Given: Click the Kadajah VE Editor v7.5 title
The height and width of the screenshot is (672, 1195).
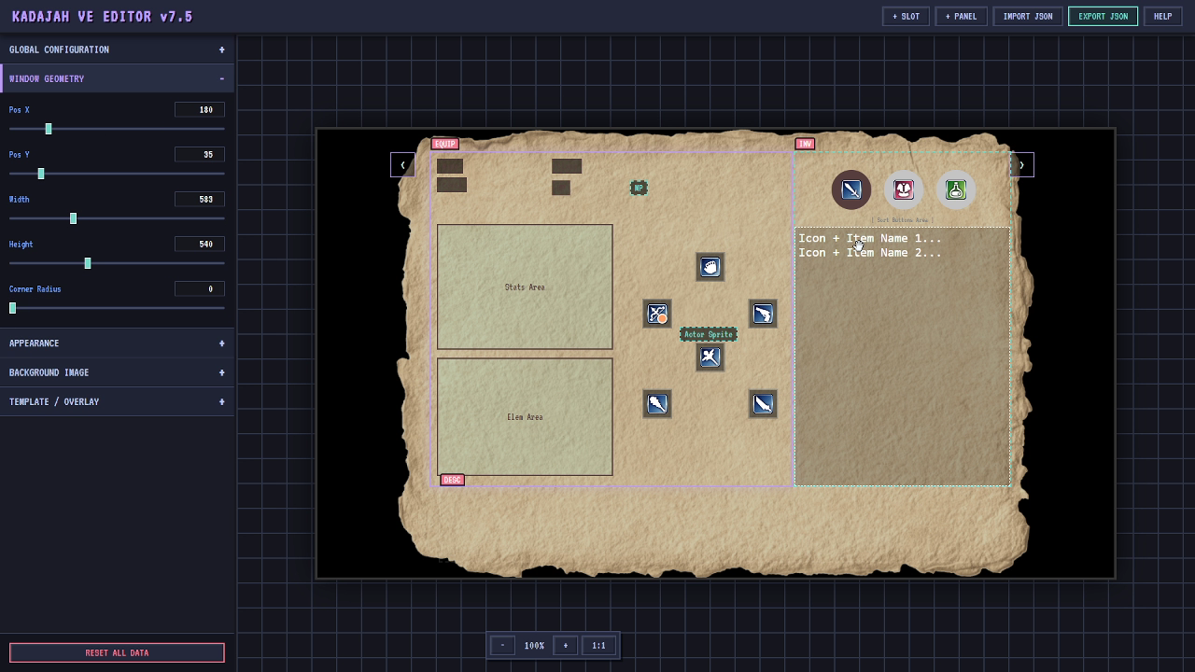Looking at the screenshot, I should pyautogui.click(x=102, y=17).
